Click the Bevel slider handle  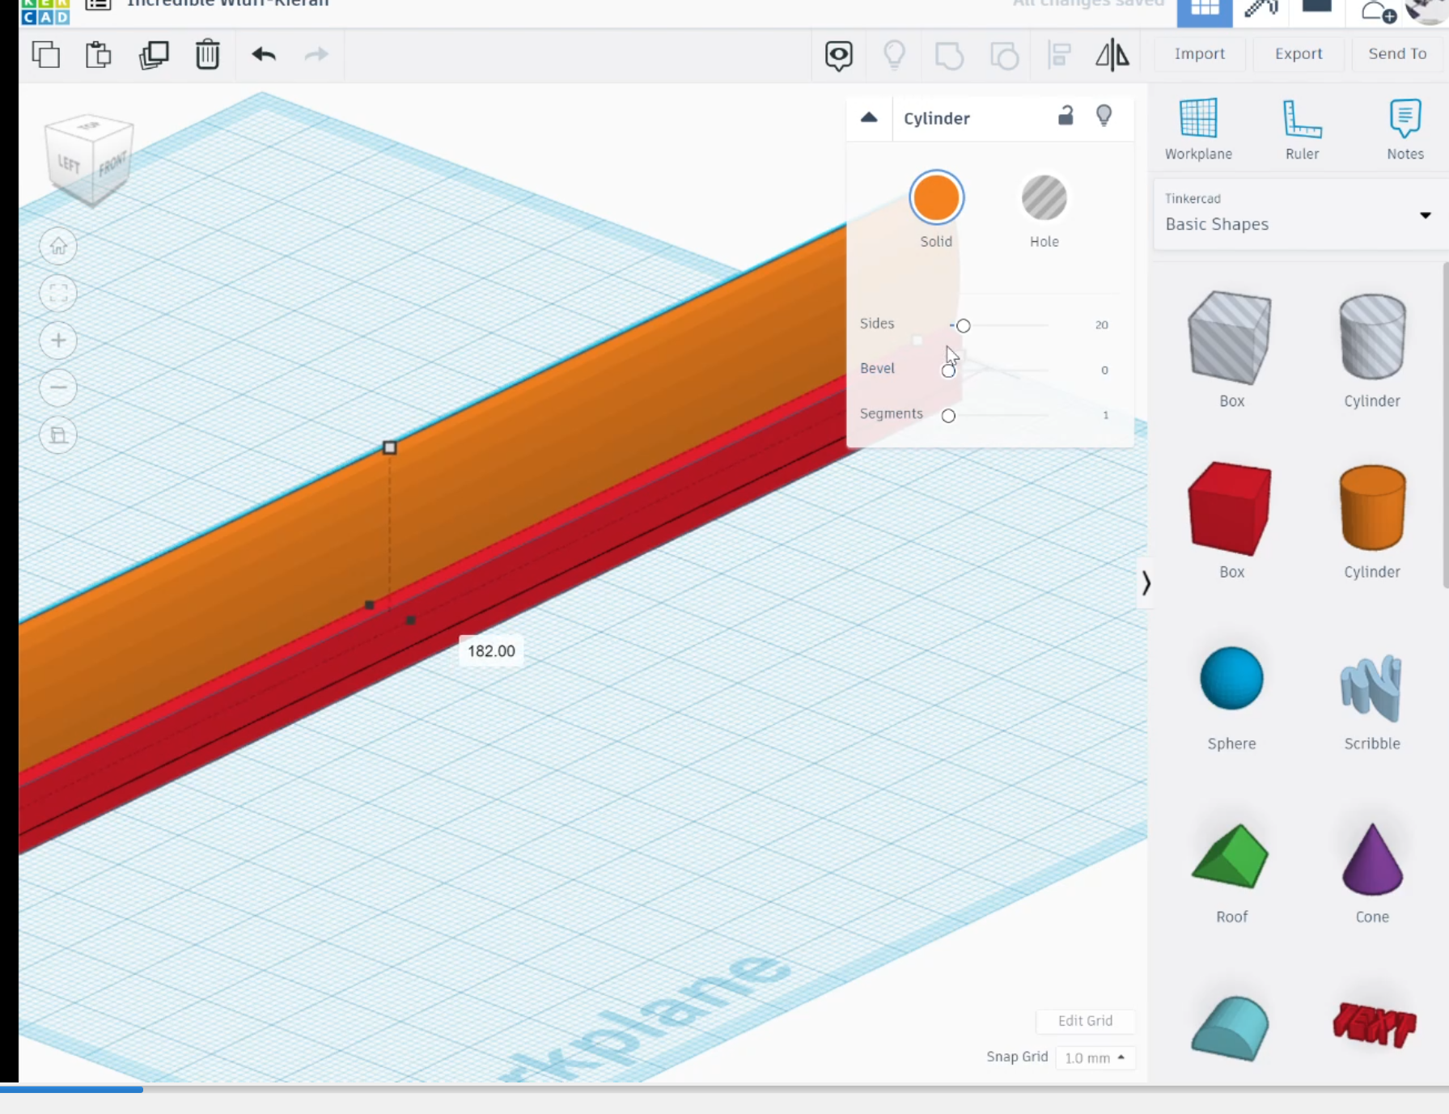pyautogui.click(x=948, y=371)
